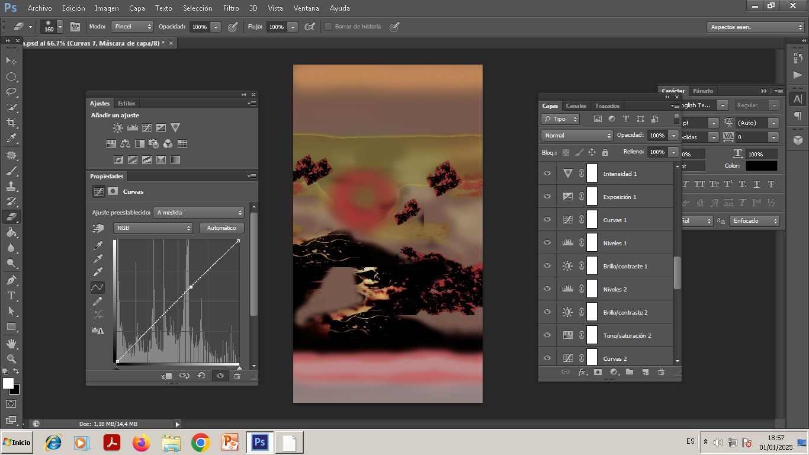Open the Flujo dropdown arrow
The height and width of the screenshot is (455, 809).
point(293,27)
